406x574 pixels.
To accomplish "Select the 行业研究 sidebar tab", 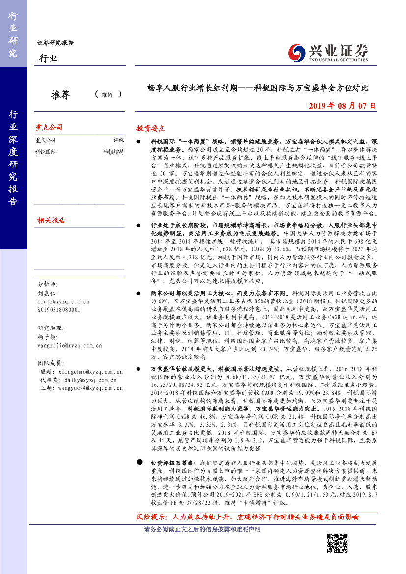I will pos(13,34).
